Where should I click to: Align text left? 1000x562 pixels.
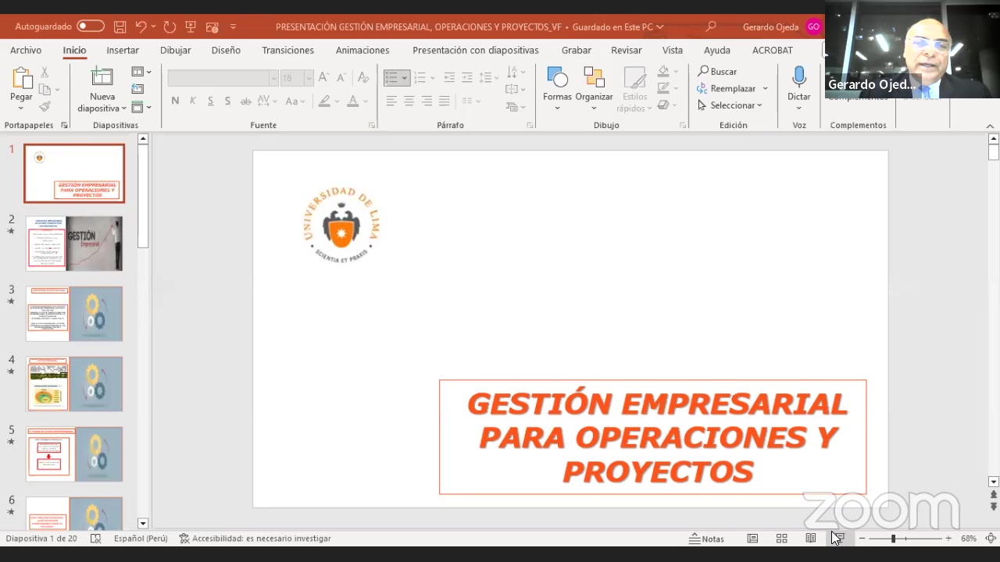coord(391,101)
